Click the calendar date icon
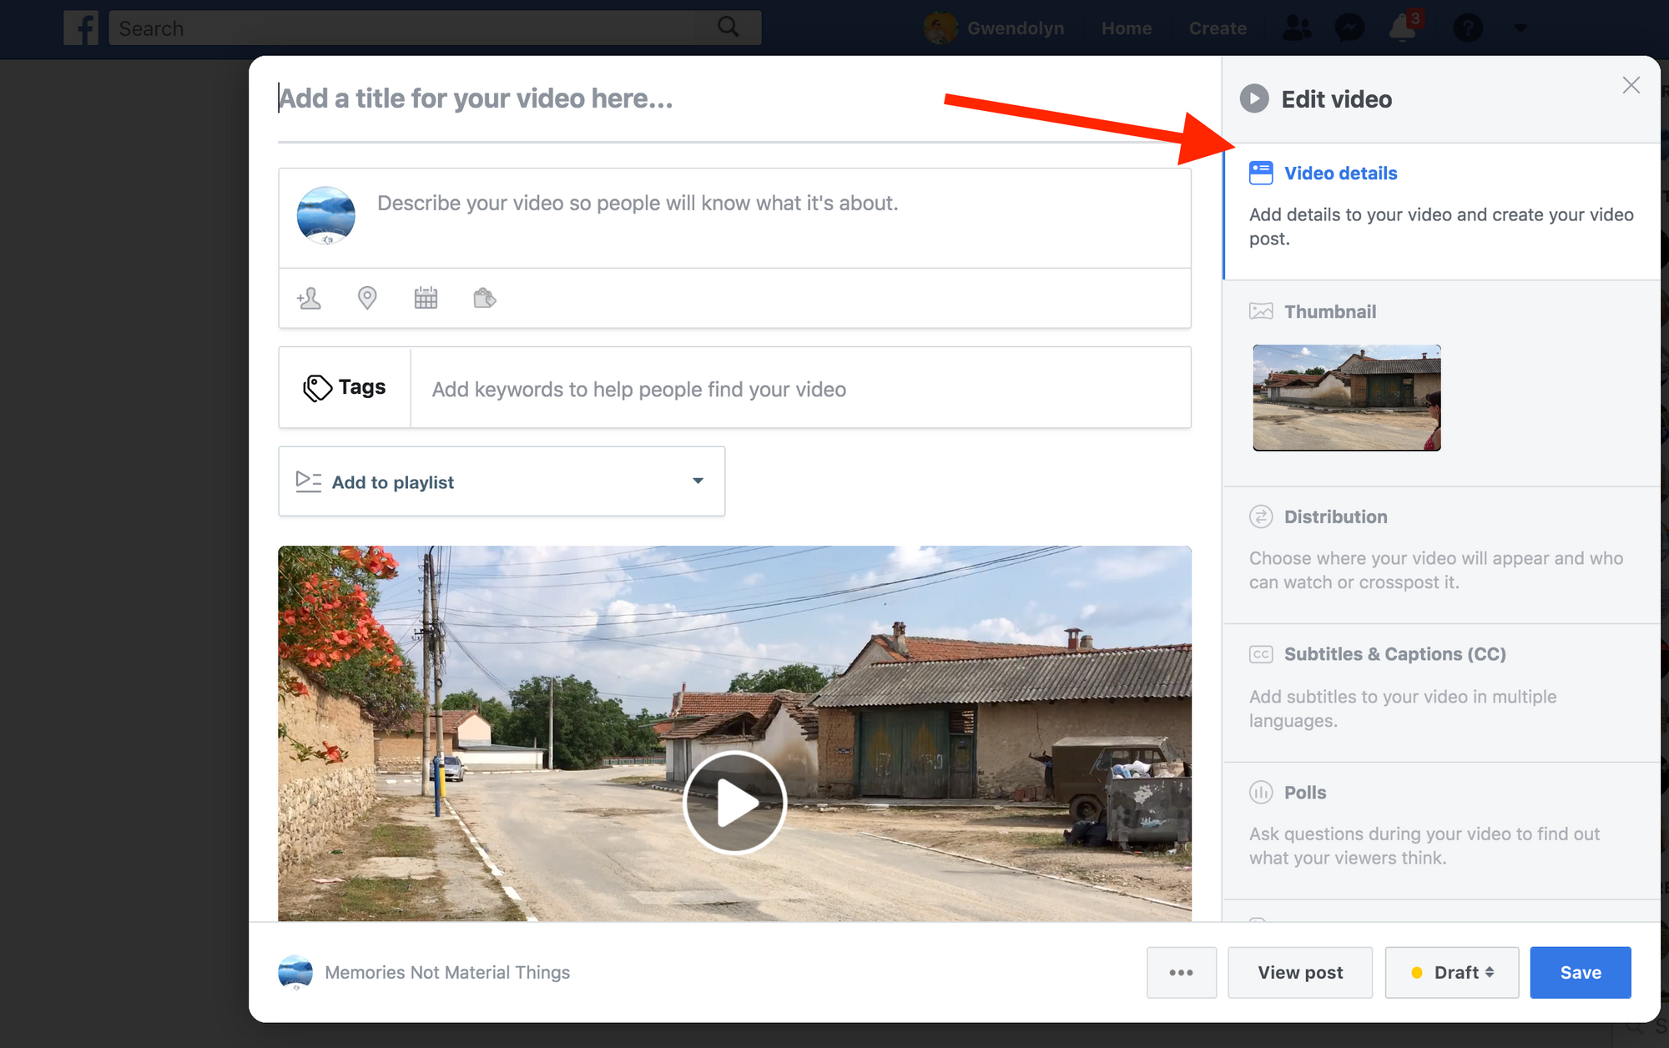Image resolution: width=1669 pixels, height=1048 pixels. (426, 298)
